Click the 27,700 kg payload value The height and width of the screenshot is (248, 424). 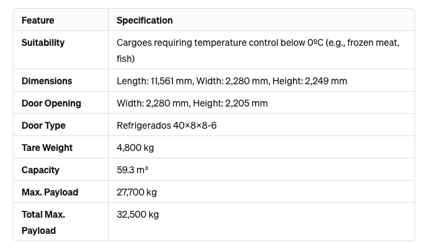coord(136,192)
